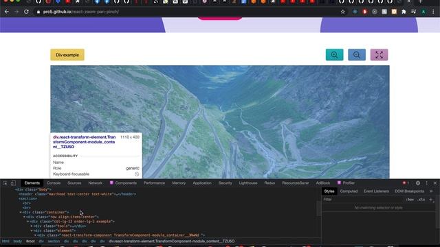Select the Computed sidebar tab

click(349, 191)
